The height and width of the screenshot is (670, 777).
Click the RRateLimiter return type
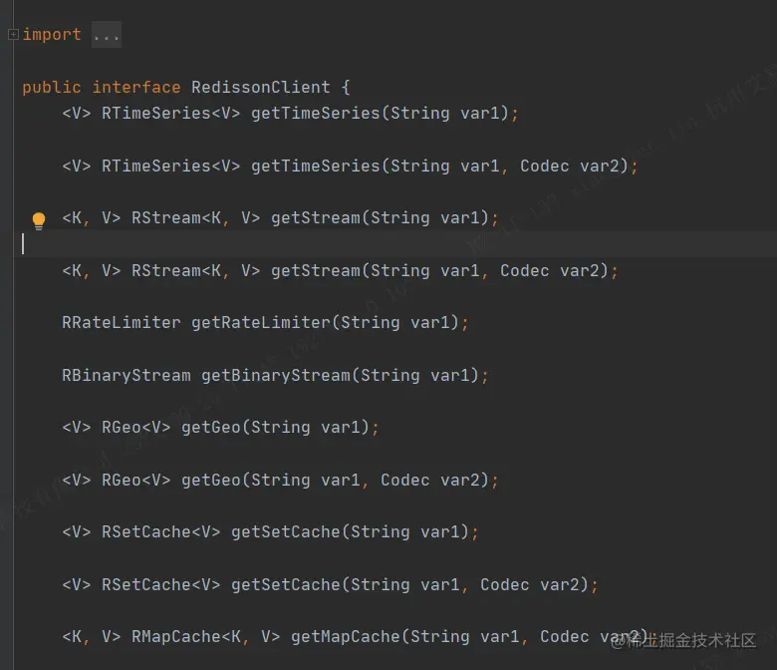click(x=122, y=323)
